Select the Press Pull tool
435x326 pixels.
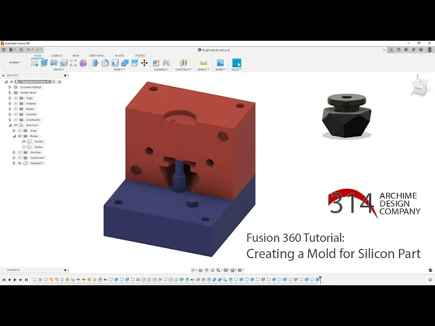pyautogui.click(x=95, y=63)
